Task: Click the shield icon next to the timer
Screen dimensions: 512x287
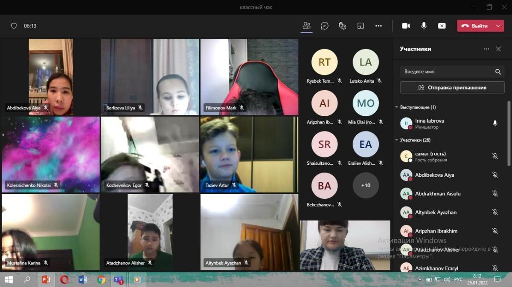Action: [14, 26]
